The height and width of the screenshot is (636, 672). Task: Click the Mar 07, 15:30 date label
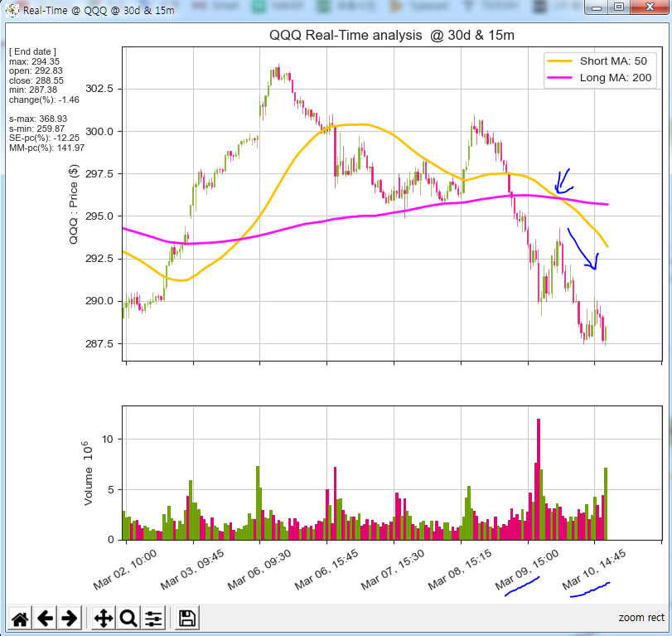click(393, 570)
